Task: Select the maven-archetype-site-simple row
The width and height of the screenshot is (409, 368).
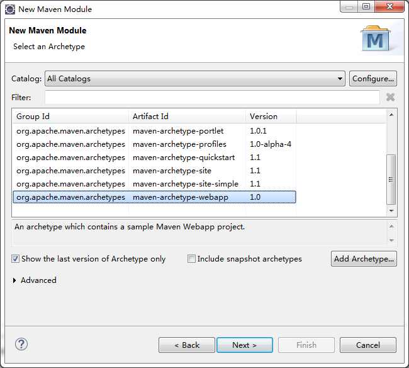Action: coord(154,184)
